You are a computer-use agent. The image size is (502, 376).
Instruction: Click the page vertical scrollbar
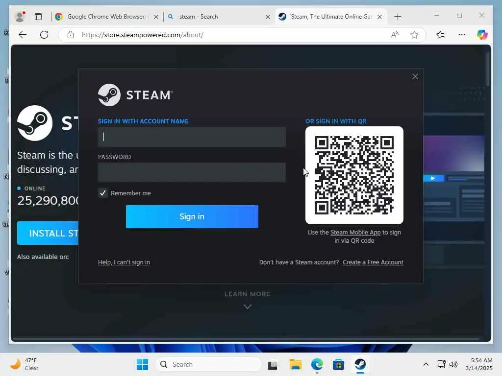click(488, 69)
